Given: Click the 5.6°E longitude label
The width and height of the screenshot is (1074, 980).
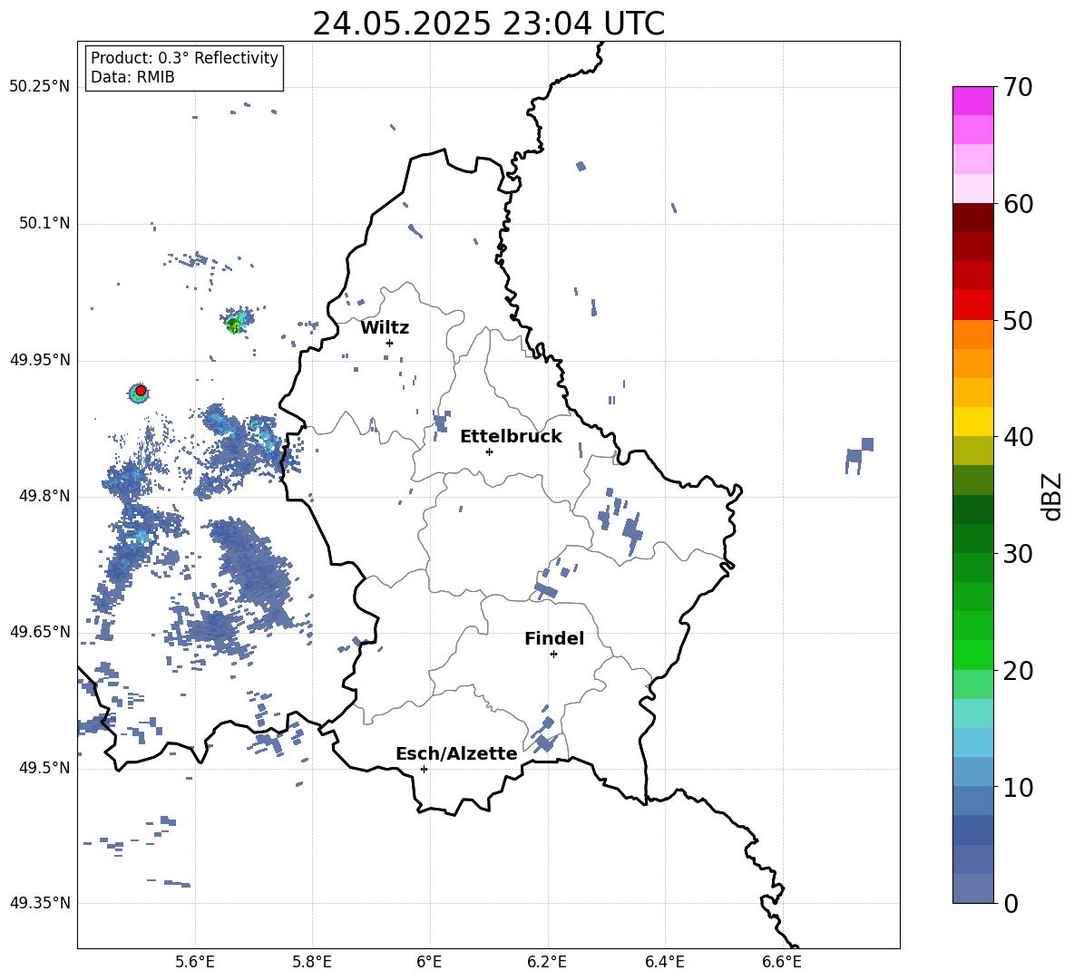Looking at the screenshot, I should click(195, 962).
